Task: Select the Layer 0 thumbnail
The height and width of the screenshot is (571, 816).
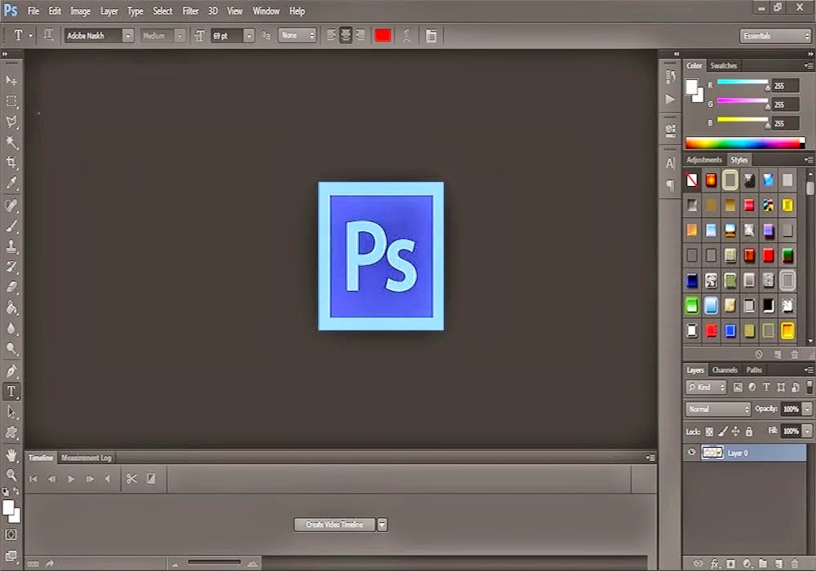Action: pos(712,452)
